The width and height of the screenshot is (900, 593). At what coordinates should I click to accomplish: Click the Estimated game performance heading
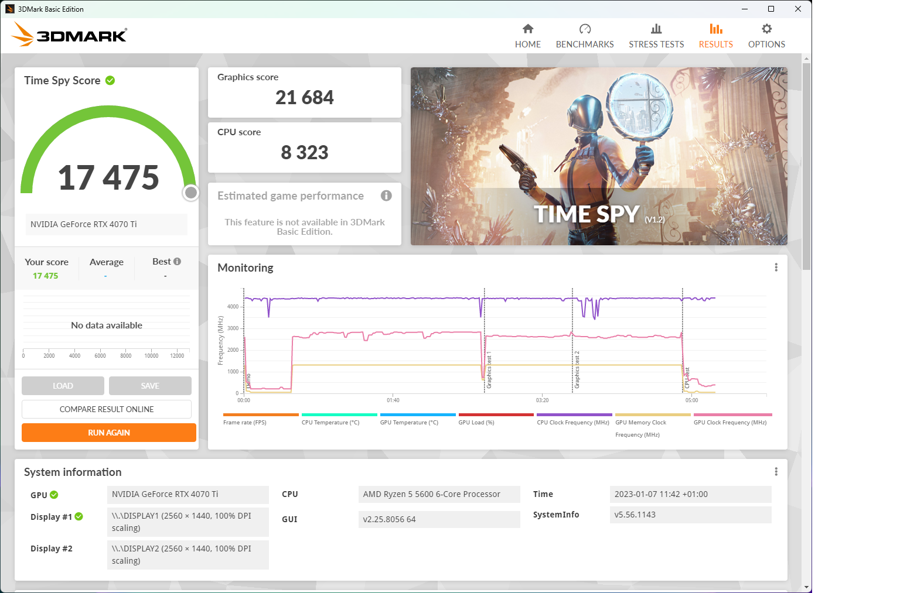(291, 196)
